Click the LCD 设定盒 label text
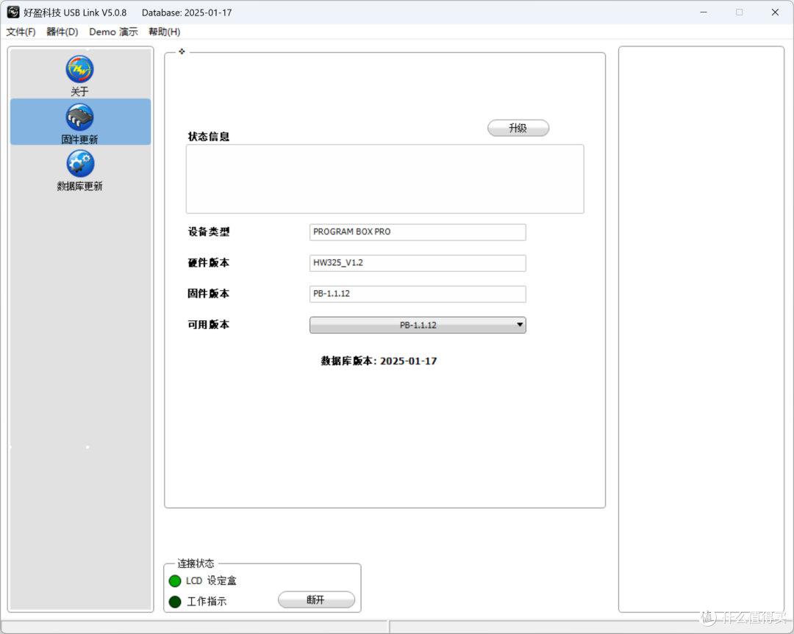 [x=211, y=581]
